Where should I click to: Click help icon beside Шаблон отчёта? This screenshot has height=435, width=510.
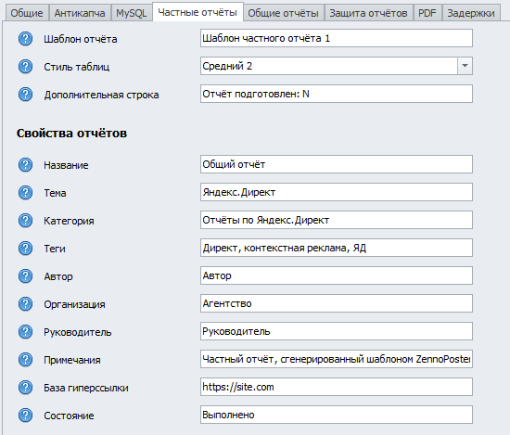click(25, 39)
